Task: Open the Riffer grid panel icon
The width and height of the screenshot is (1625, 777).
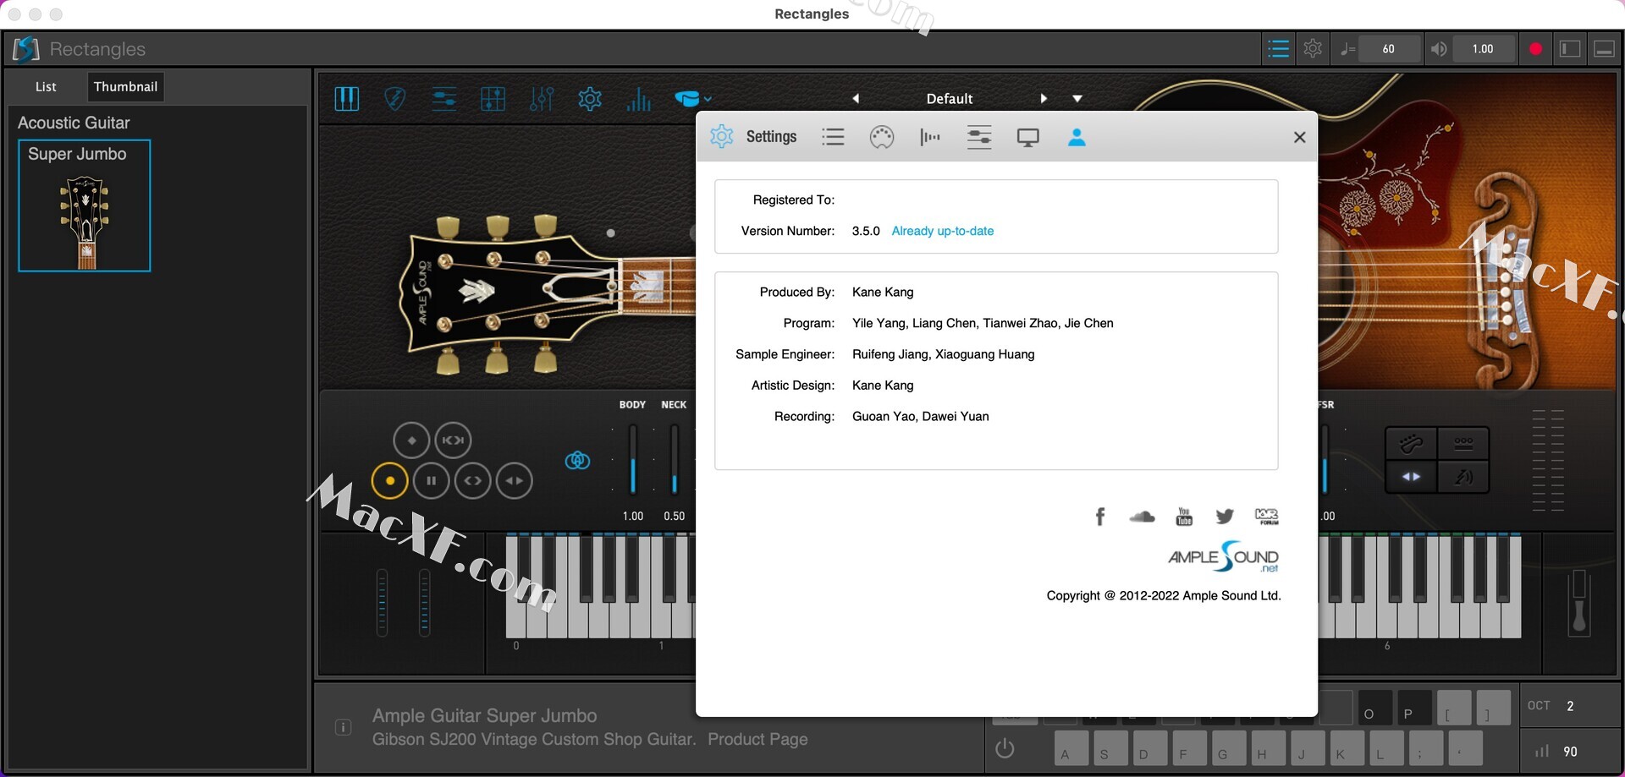Action: click(x=493, y=99)
